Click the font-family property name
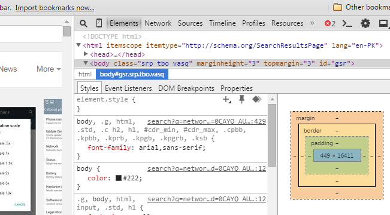The image size is (390, 215). 109,148
